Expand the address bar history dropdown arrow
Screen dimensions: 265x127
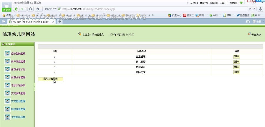pyautogui.click(x=250, y=9)
